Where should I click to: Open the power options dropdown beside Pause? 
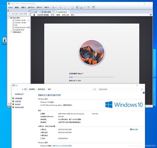56,8
